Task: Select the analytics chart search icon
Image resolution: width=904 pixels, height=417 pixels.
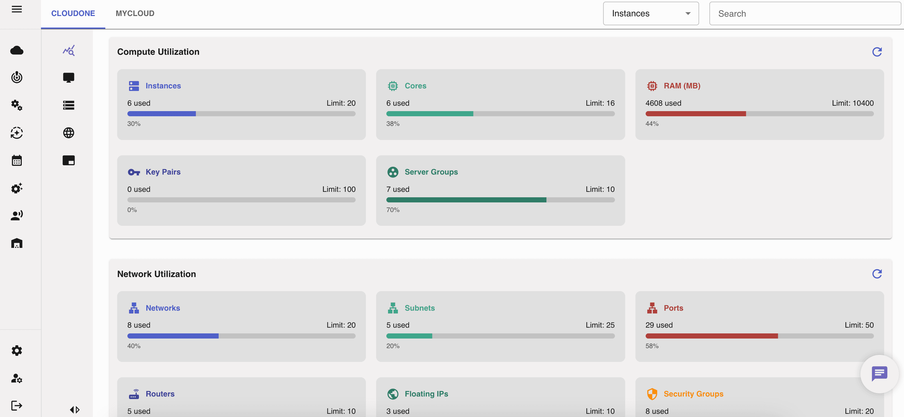Action: click(69, 50)
